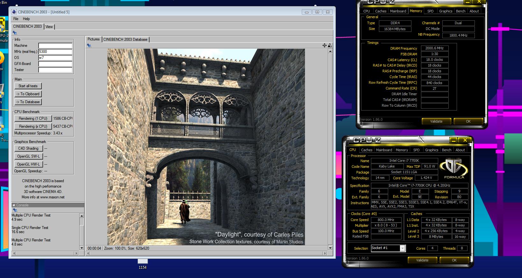Click the CINEBENCH title bar app icon

(14, 12)
